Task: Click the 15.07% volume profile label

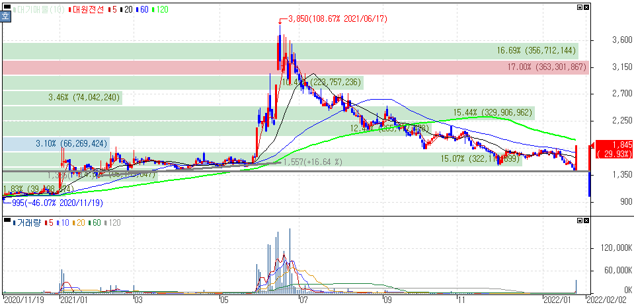Action: (x=481, y=159)
